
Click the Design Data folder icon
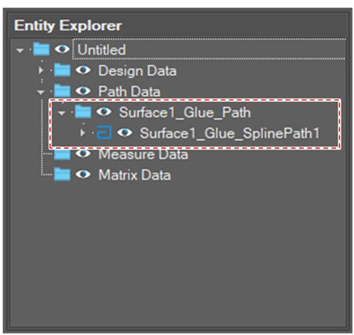tap(62, 70)
